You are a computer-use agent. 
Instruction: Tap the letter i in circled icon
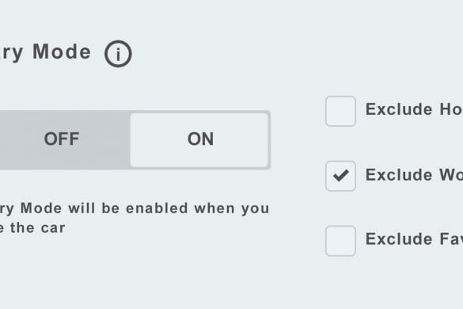click(118, 55)
